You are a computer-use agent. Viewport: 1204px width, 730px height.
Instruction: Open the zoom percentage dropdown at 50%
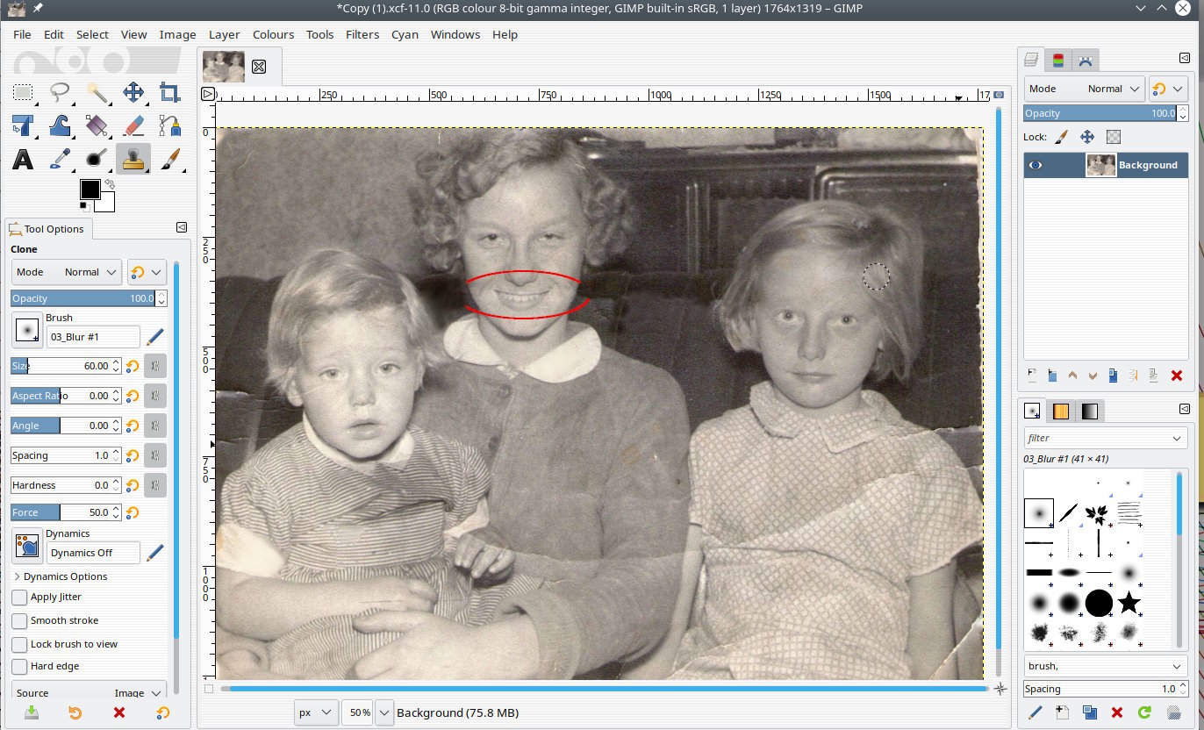pos(383,712)
